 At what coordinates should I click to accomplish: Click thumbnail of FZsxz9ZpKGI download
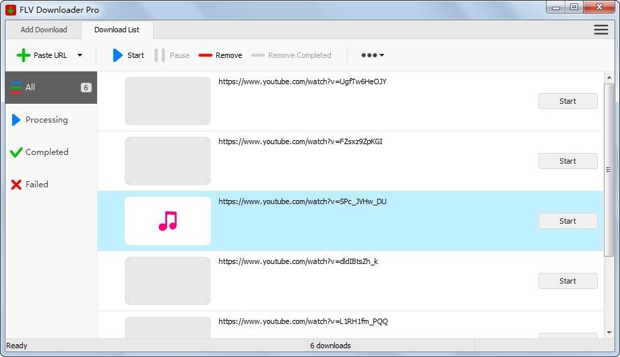(x=168, y=161)
